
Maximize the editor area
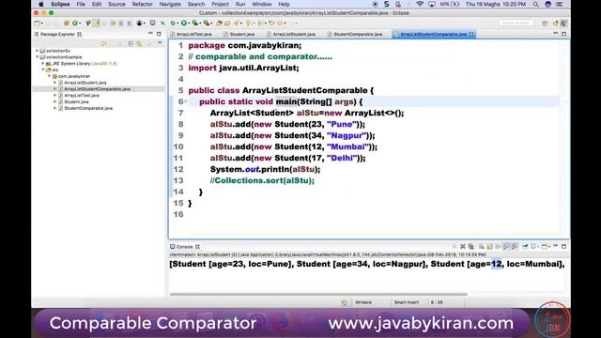[x=563, y=34]
